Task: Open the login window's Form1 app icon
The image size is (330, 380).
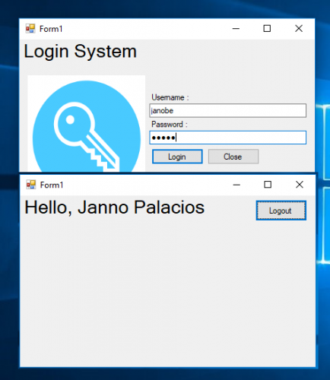Action: [x=30, y=29]
